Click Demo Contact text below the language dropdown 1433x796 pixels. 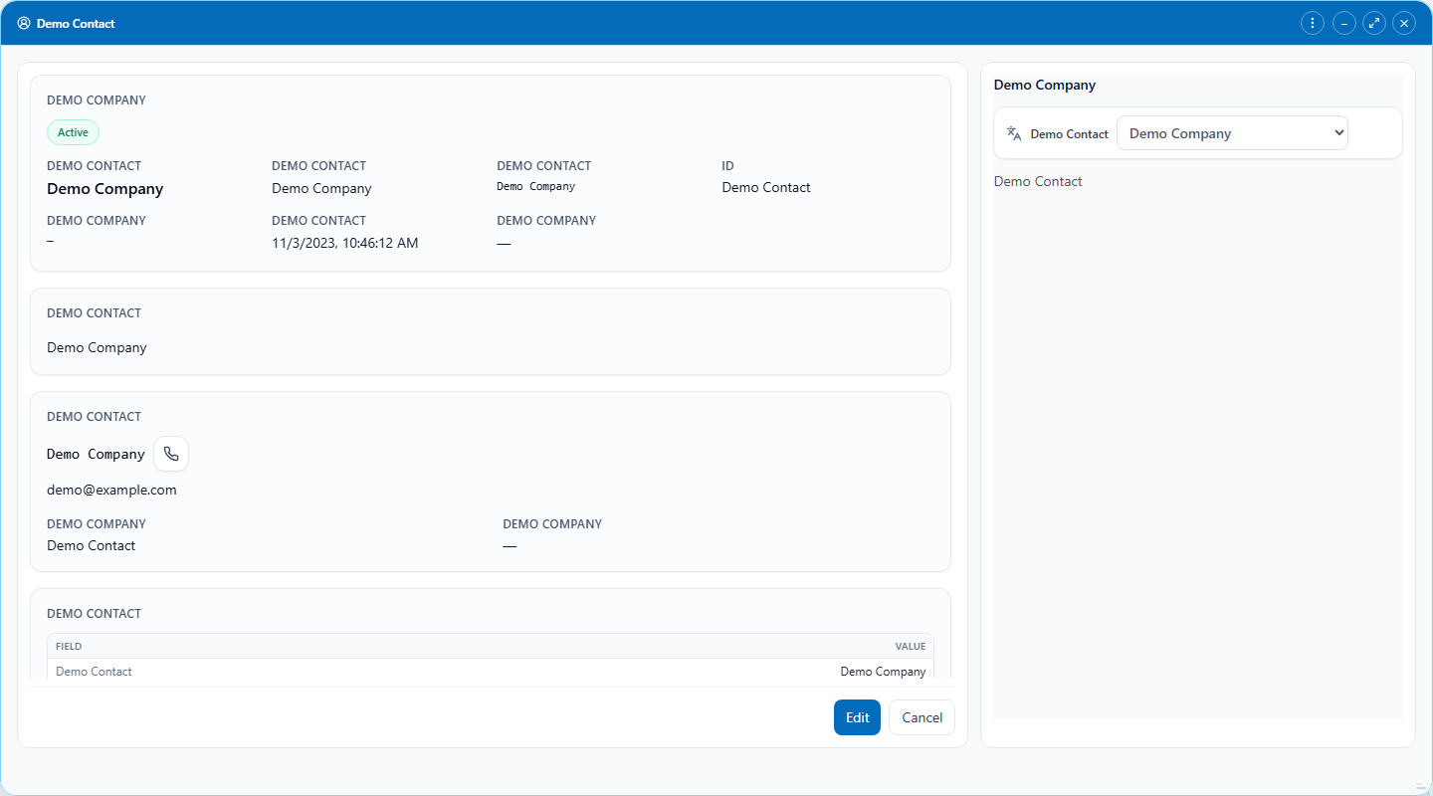point(1038,181)
